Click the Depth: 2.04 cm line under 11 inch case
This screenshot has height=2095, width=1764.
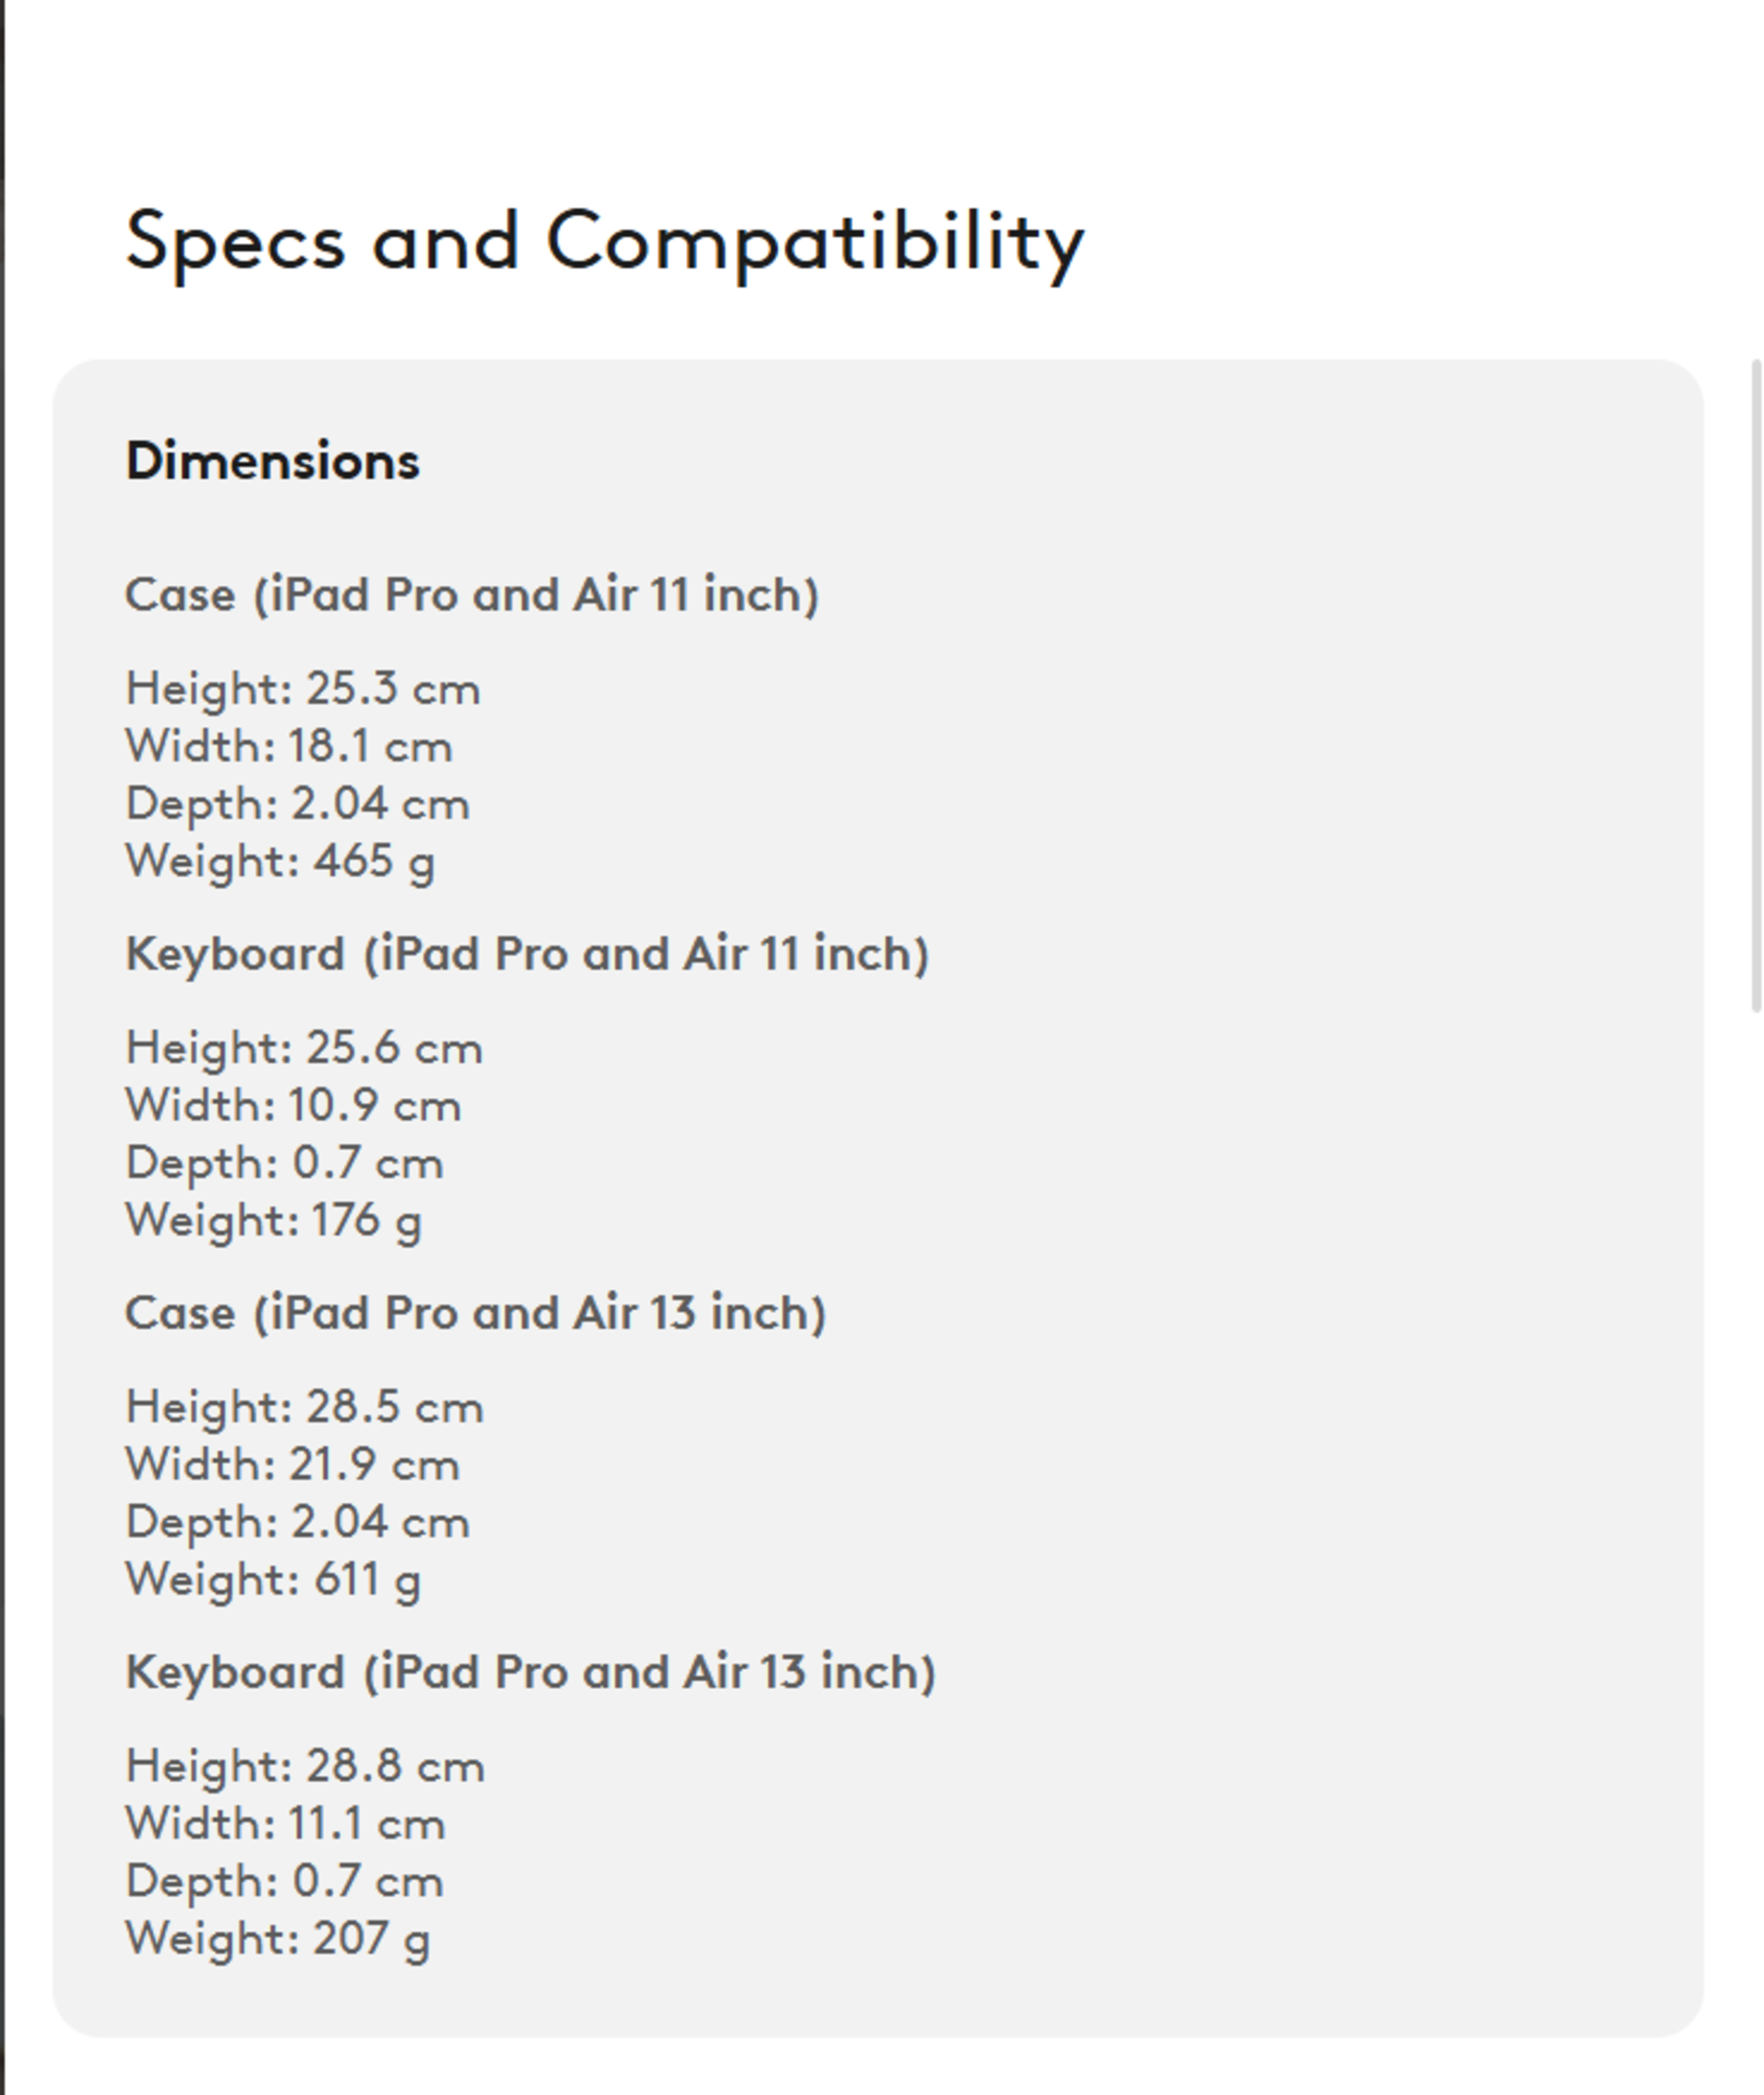[297, 803]
